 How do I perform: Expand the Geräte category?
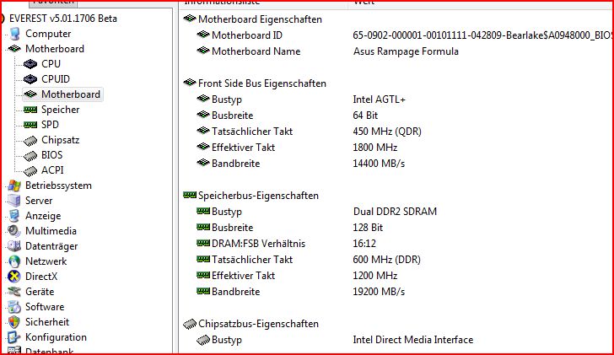(x=40, y=292)
